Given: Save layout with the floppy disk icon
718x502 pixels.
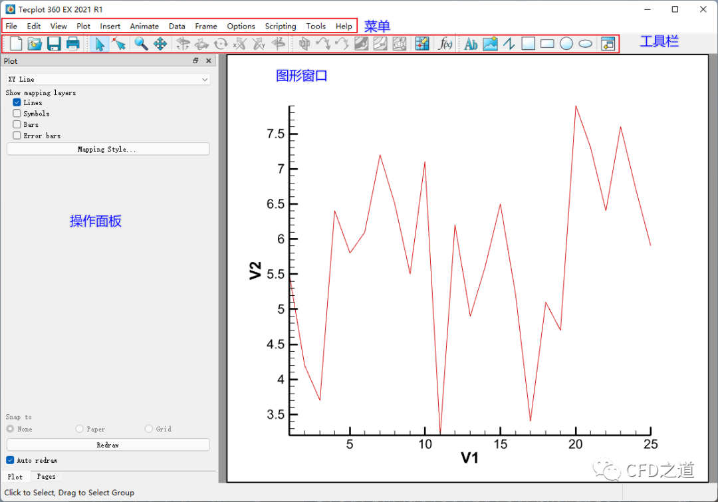Looking at the screenshot, I should click(x=54, y=45).
